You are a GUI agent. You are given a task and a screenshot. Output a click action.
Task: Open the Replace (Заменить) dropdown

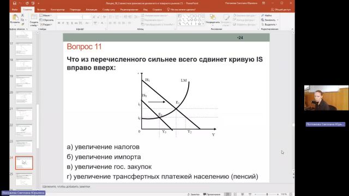pyautogui.click(x=270, y=20)
